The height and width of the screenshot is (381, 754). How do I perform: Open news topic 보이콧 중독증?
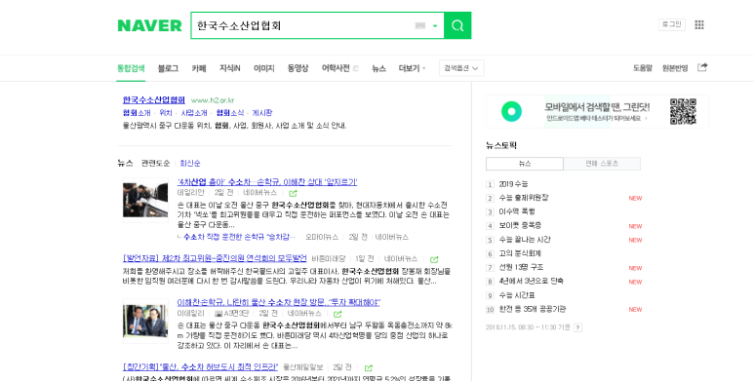click(520, 225)
